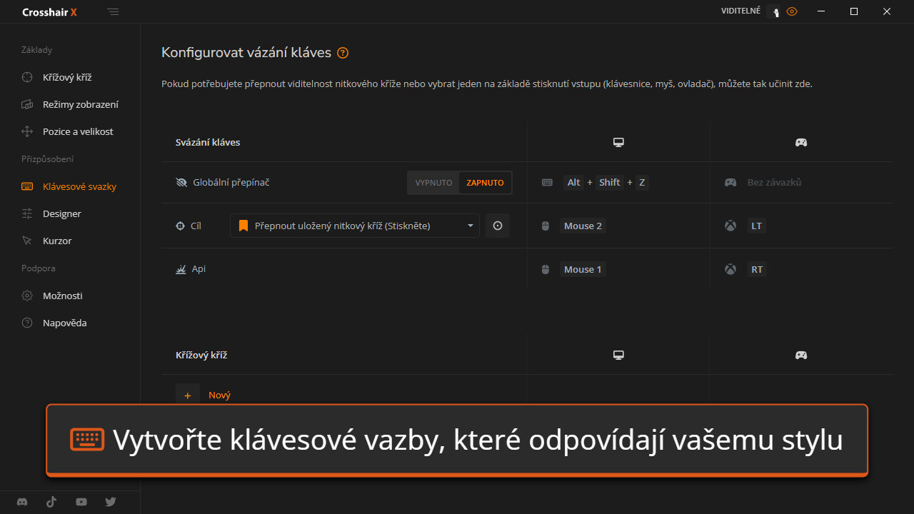
Task: Open Twitter icon in sidebar footer
Action: pyautogui.click(x=111, y=502)
